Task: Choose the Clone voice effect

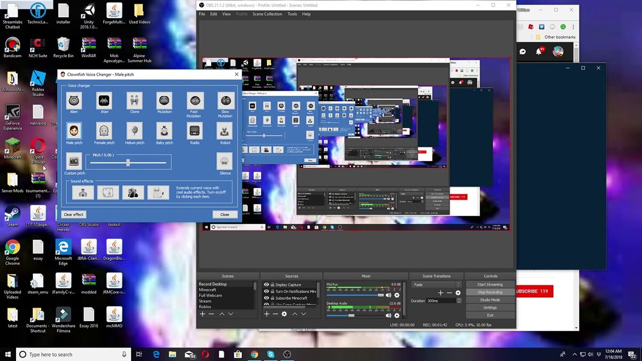Action: click(134, 100)
